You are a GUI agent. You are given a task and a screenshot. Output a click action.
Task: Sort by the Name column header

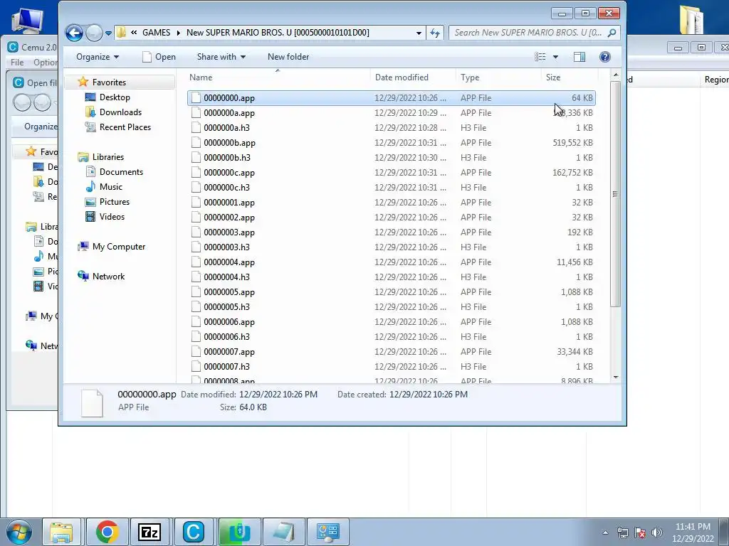click(x=278, y=77)
